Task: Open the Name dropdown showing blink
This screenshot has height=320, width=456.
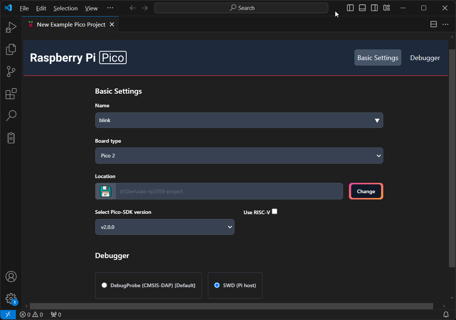Action: pyautogui.click(x=239, y=120)
